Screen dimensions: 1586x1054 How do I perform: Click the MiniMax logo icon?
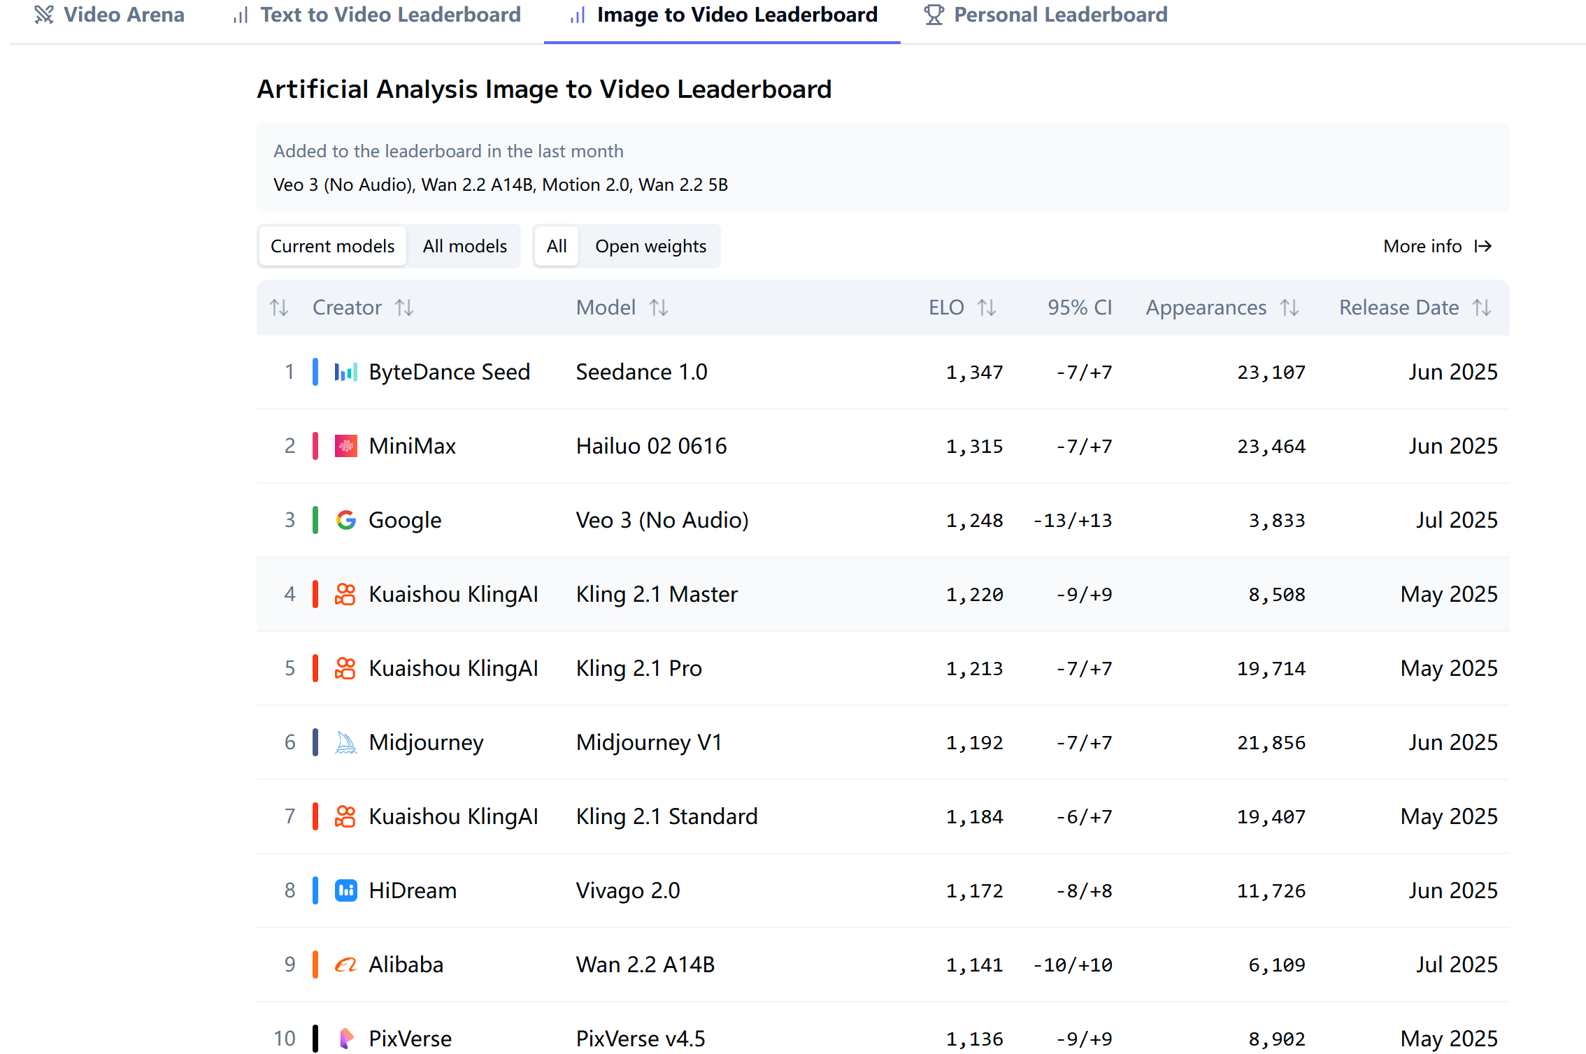pos(345,446)
